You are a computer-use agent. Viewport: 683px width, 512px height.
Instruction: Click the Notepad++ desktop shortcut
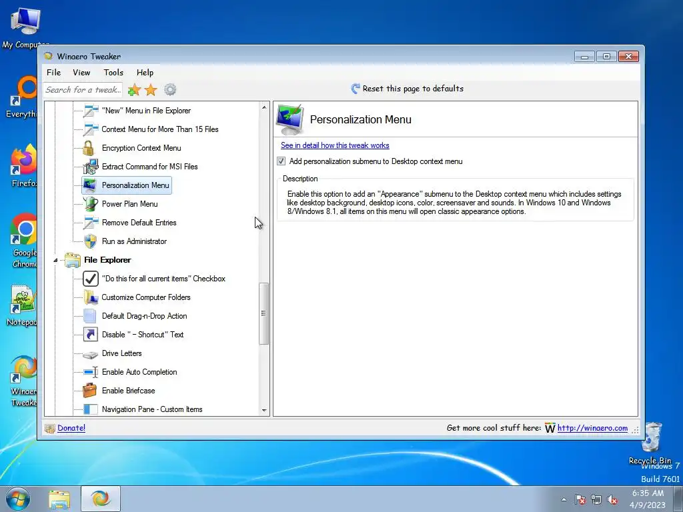coord(23,305)
